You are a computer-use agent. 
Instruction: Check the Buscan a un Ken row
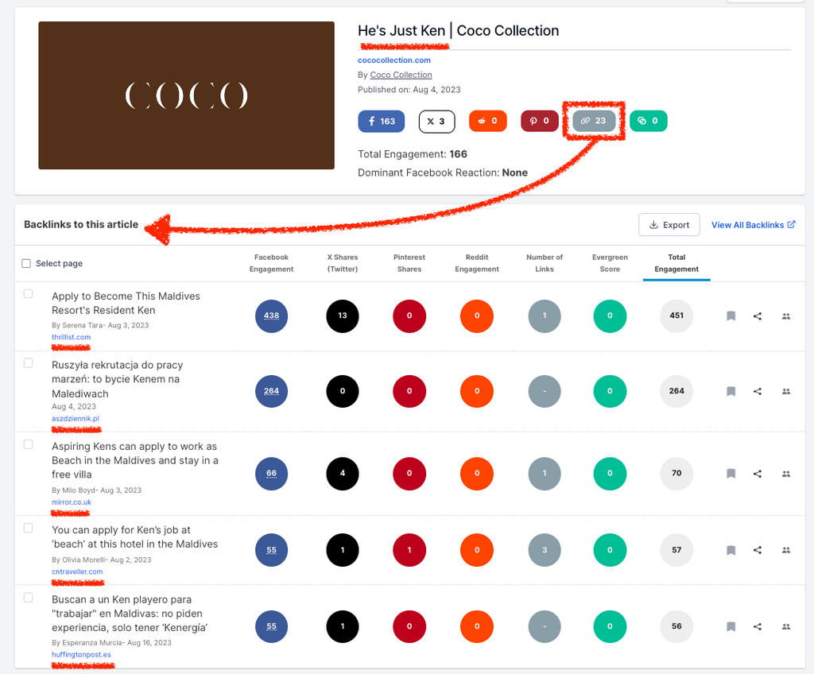[29, 598]
